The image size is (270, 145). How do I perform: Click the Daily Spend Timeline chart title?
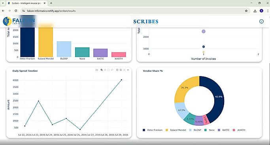[25, 71]
